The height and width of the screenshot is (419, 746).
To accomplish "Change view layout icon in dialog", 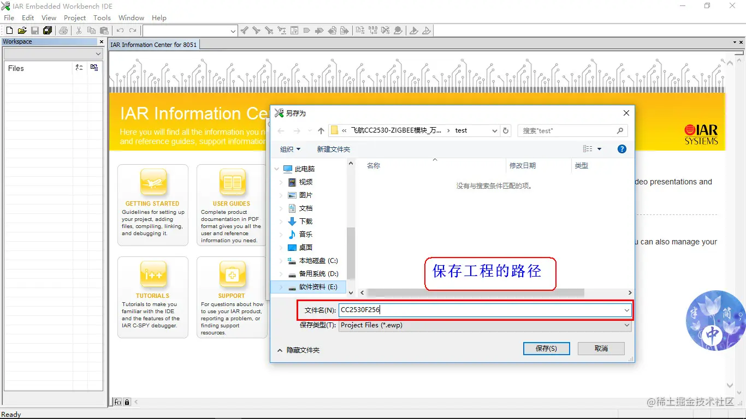I will 588,149.
